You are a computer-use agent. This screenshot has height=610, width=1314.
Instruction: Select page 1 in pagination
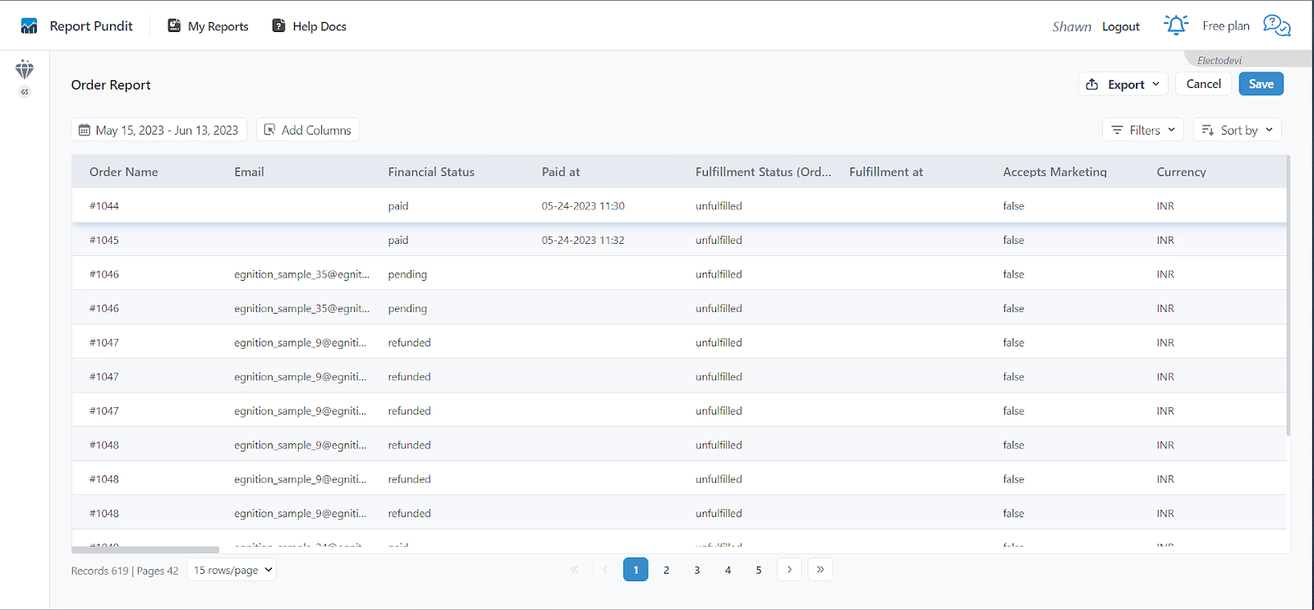point(636,570)
